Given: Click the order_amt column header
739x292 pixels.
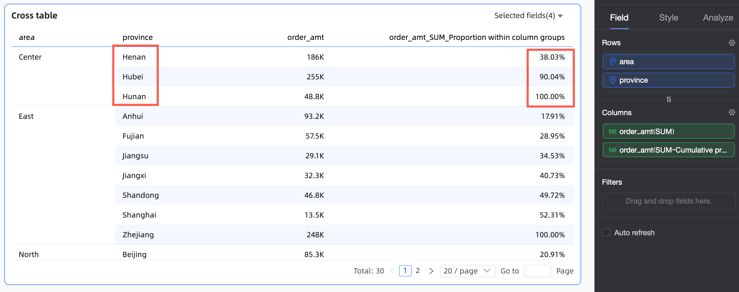Looking at the screenshot, I should pos(305,37).
